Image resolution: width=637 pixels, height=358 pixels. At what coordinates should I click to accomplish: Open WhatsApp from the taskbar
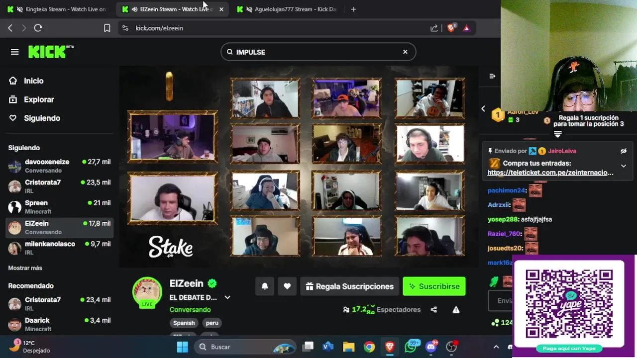point(411,347)
